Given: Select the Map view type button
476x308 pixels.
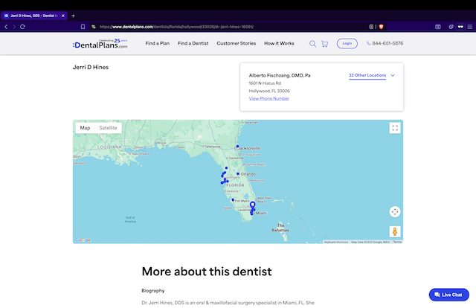Looking at the screenshot, I should tap(85, 128).
